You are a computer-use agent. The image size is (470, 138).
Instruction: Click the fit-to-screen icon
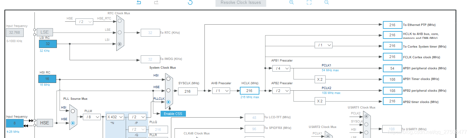pyautogui.click(x=309, y=2)
